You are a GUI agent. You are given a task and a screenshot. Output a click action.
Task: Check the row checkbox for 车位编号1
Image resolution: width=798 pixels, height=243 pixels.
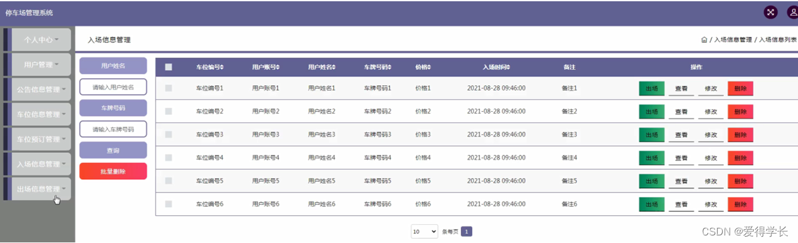point(168,88)
